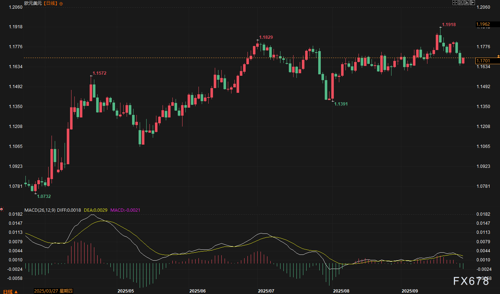This screenshot has width=500, height=294.
Task: Click the 【日线】 period label in chart title
Action: click(50, 3)
